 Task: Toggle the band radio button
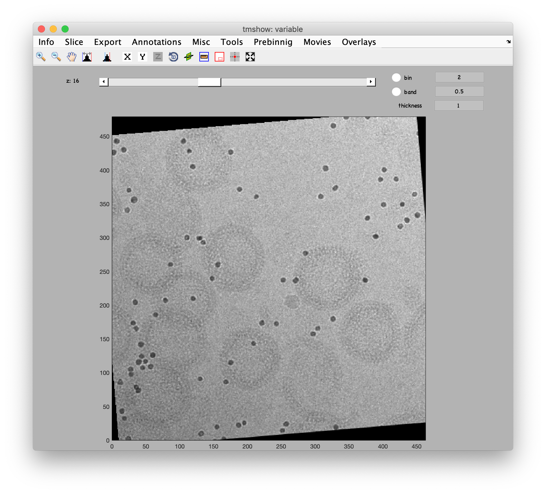(x=396, y=92)
